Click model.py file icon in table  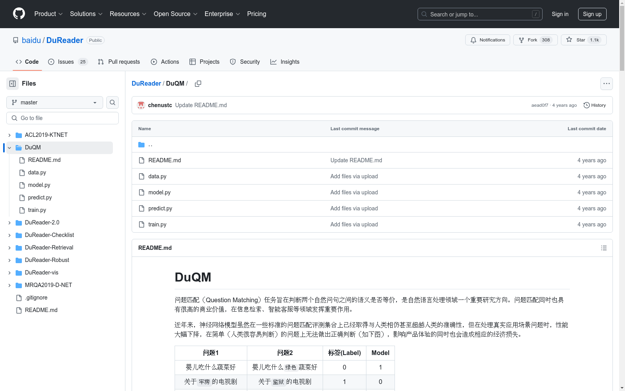141,192
